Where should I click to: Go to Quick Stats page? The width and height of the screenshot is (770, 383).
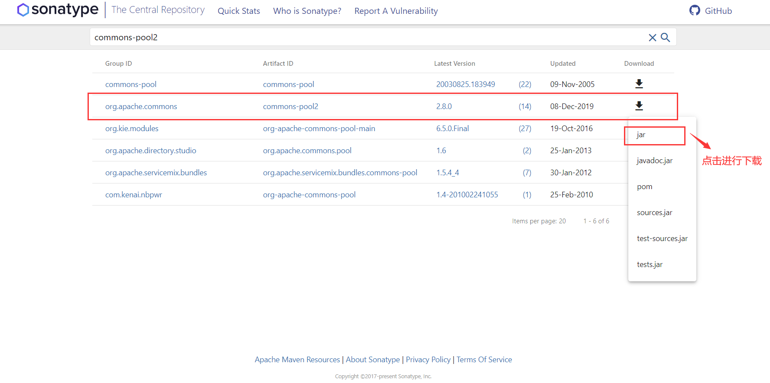[x=239, y=11]
